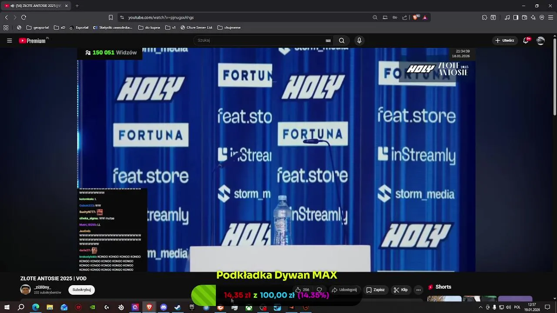This screenshot has width=557, height=313.
Task: Start voice search with microphone icon
Action: [x=359, y=40]
